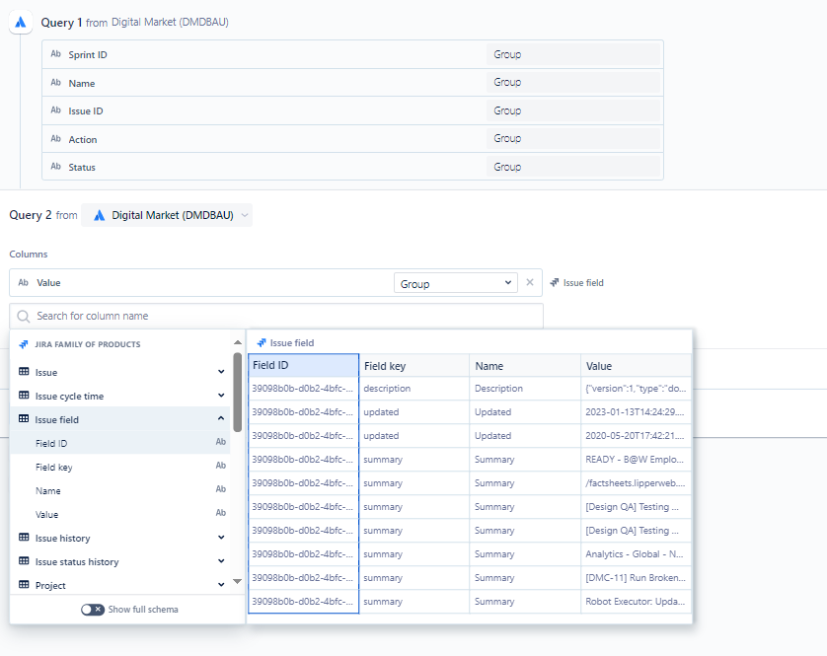The width and height of the screenshot is (827, 656).
Task: Click the table icon beside Issue status history
Action: point(24,561)
